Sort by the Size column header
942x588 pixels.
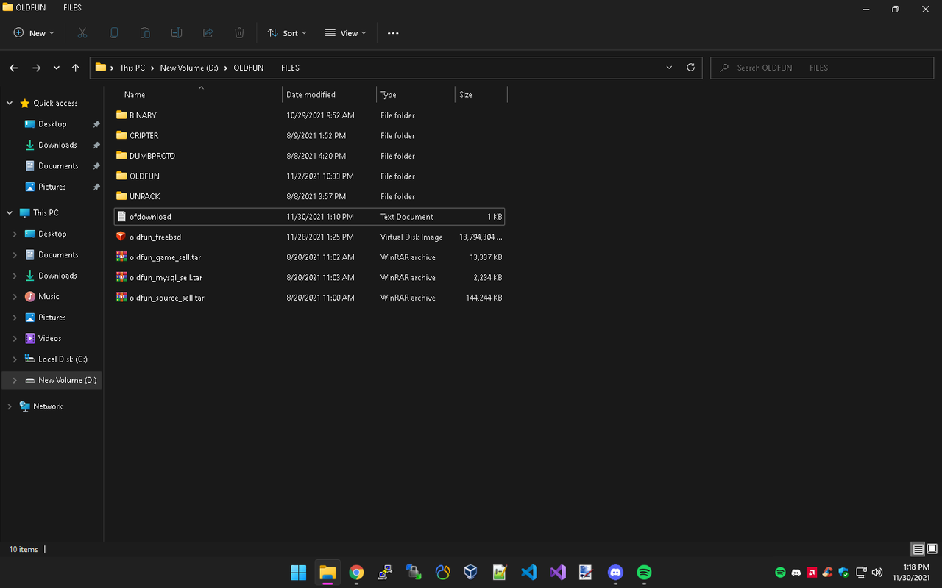point(481,95)
